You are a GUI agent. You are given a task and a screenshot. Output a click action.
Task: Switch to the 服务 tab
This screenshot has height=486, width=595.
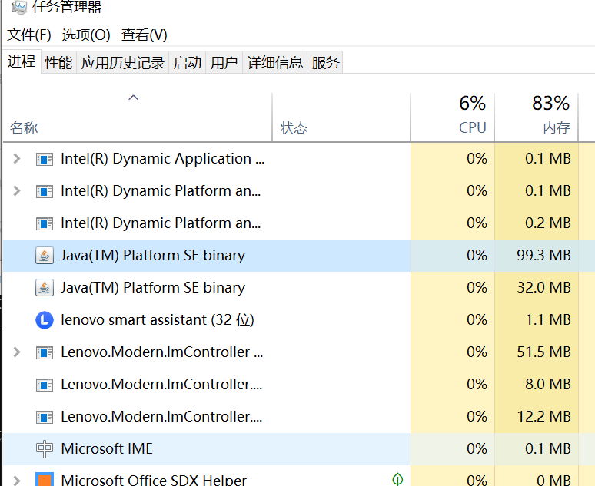pyautogui.click(x=325, y=62)
